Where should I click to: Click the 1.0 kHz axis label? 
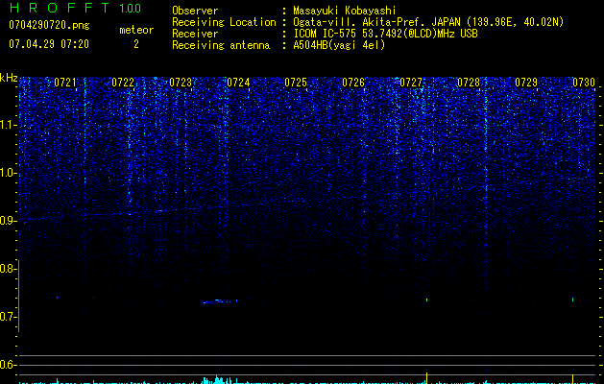pyautogui.click(x=8, y=173)
